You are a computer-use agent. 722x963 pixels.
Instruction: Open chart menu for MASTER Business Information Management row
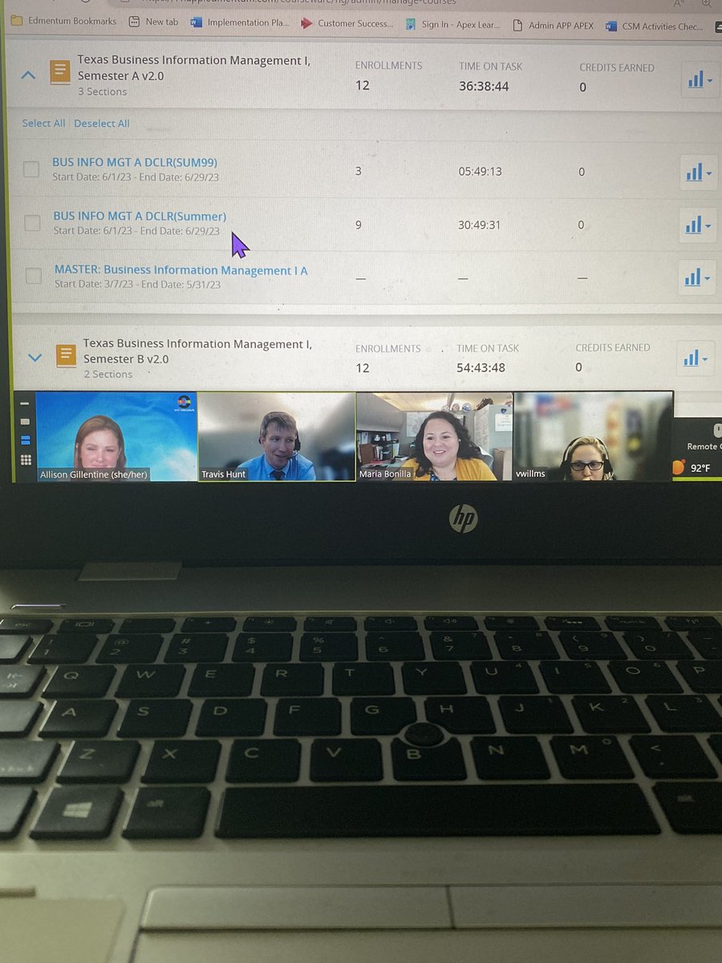[x=697, y=278]
